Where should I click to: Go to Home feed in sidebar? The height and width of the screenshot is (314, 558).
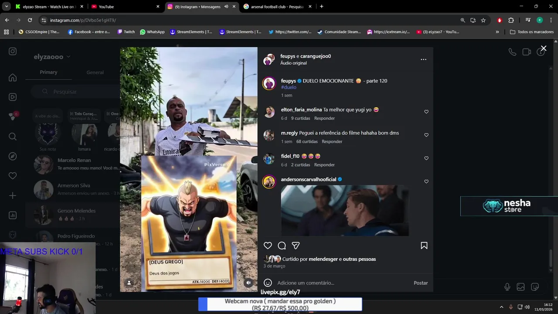tap(13, 78)
